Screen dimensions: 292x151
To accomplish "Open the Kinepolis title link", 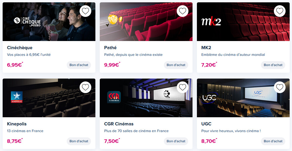I will [x=17, y=124].
